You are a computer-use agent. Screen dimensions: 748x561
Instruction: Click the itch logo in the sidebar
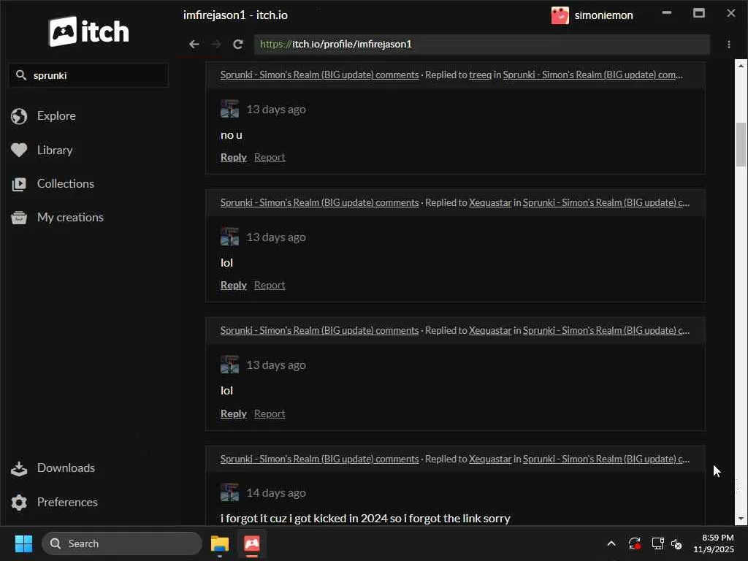click(x=88, y=31)
